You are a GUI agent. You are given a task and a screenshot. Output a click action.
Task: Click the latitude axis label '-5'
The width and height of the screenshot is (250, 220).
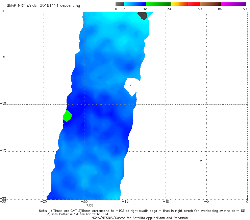click(3, 57)
